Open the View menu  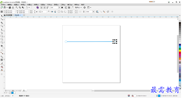16,5
